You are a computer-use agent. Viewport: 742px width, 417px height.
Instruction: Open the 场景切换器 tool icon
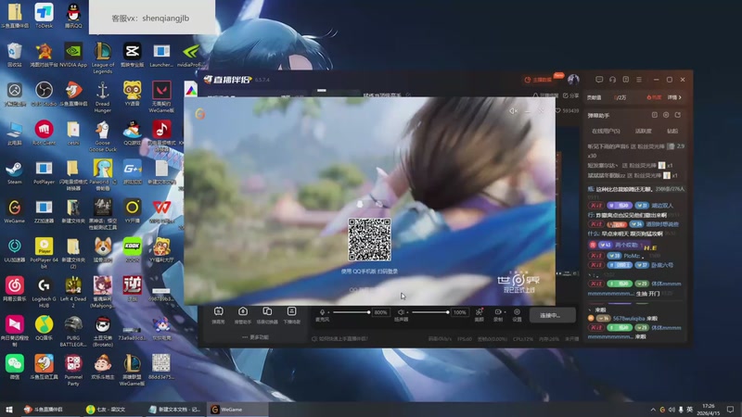pyautogui.click(x=267, y=315)
